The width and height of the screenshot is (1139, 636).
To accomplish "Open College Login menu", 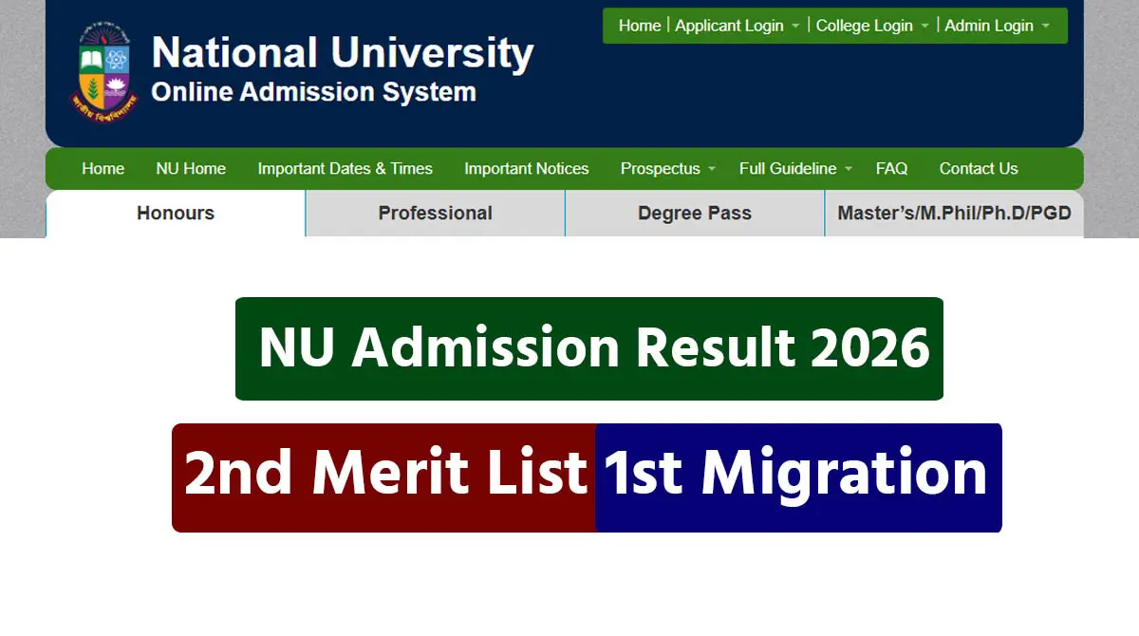I will point(865,26).
